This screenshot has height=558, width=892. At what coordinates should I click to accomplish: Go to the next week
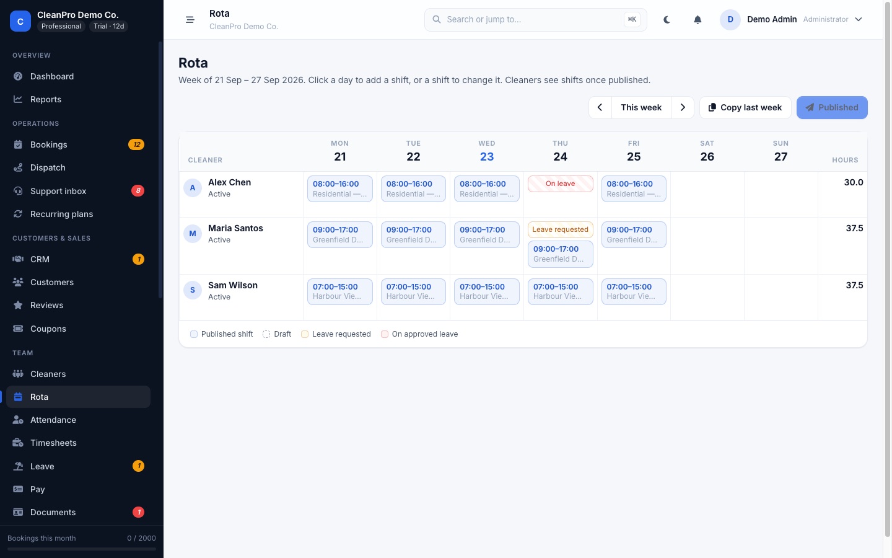(x=683, y=107)
